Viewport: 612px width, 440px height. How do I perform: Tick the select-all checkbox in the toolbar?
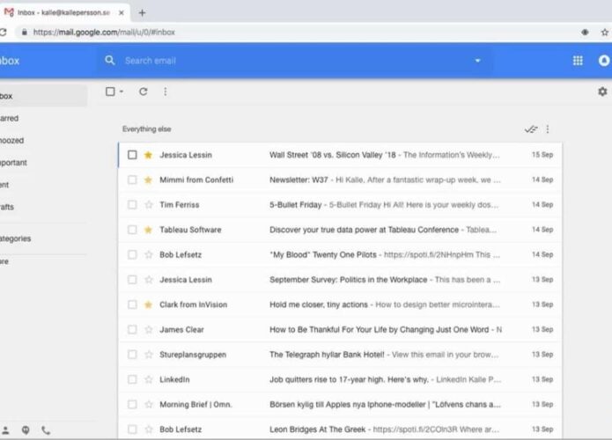pos(110,92)
